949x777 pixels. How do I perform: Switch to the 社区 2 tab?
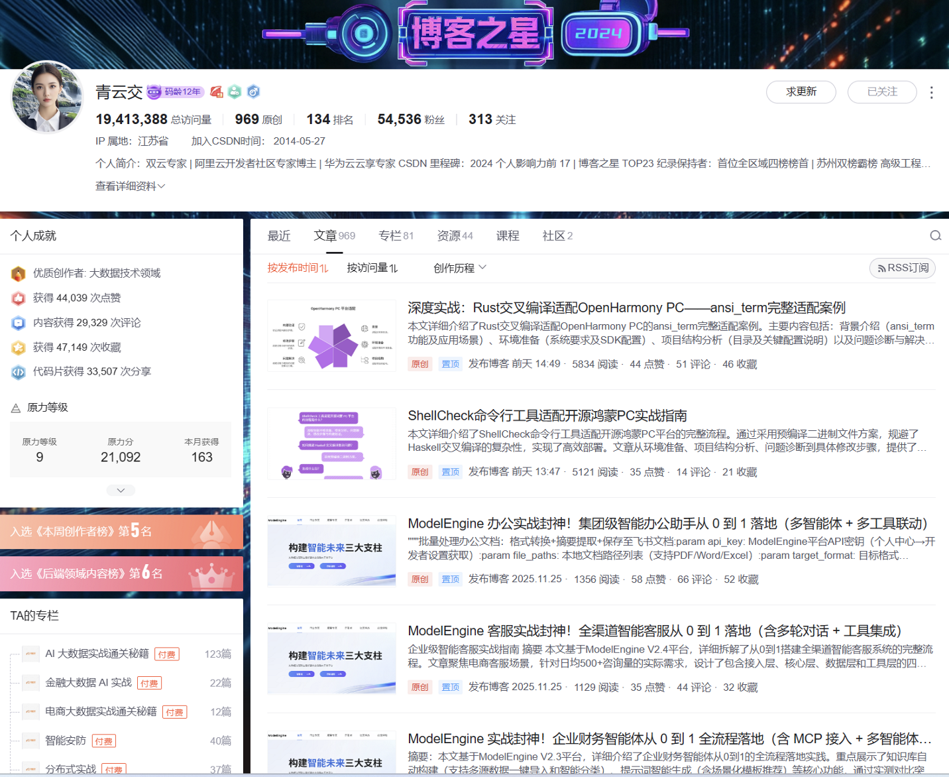pos(557,236)
